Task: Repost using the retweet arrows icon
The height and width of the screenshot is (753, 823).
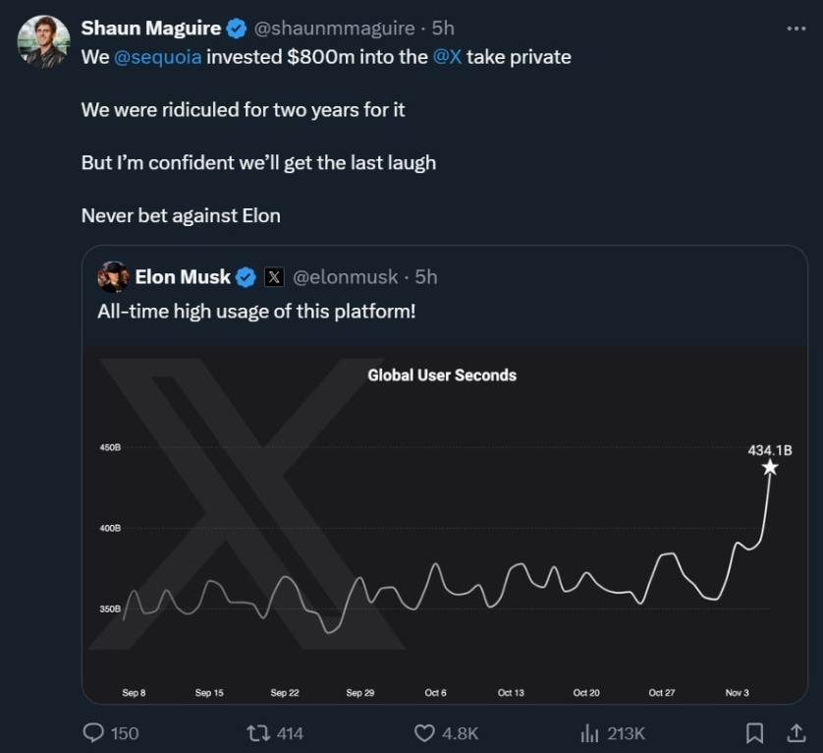Action: pyautogui.click(x=258, y=732)
